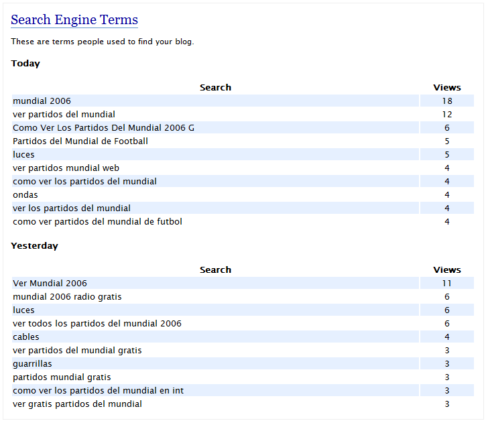Select 'ver partidos del mundial' row under Today
The width and height of the screenshot is (486, 423).
click(64, 115)
